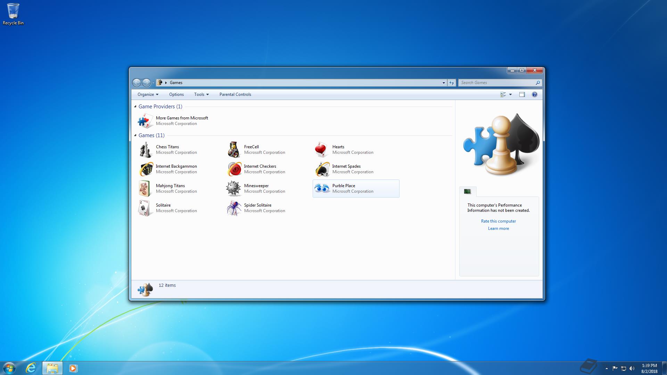Select the Hearts game title text
Screen dimensions: 667x375
(x=338, y=147)
